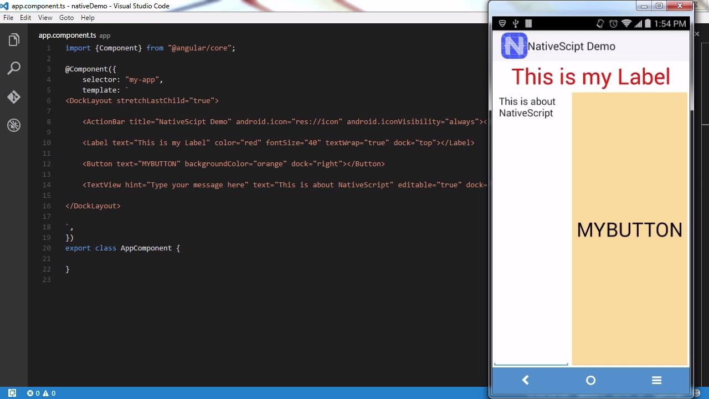Click the VS Code logo in title bar

click(x=4, y=6)
